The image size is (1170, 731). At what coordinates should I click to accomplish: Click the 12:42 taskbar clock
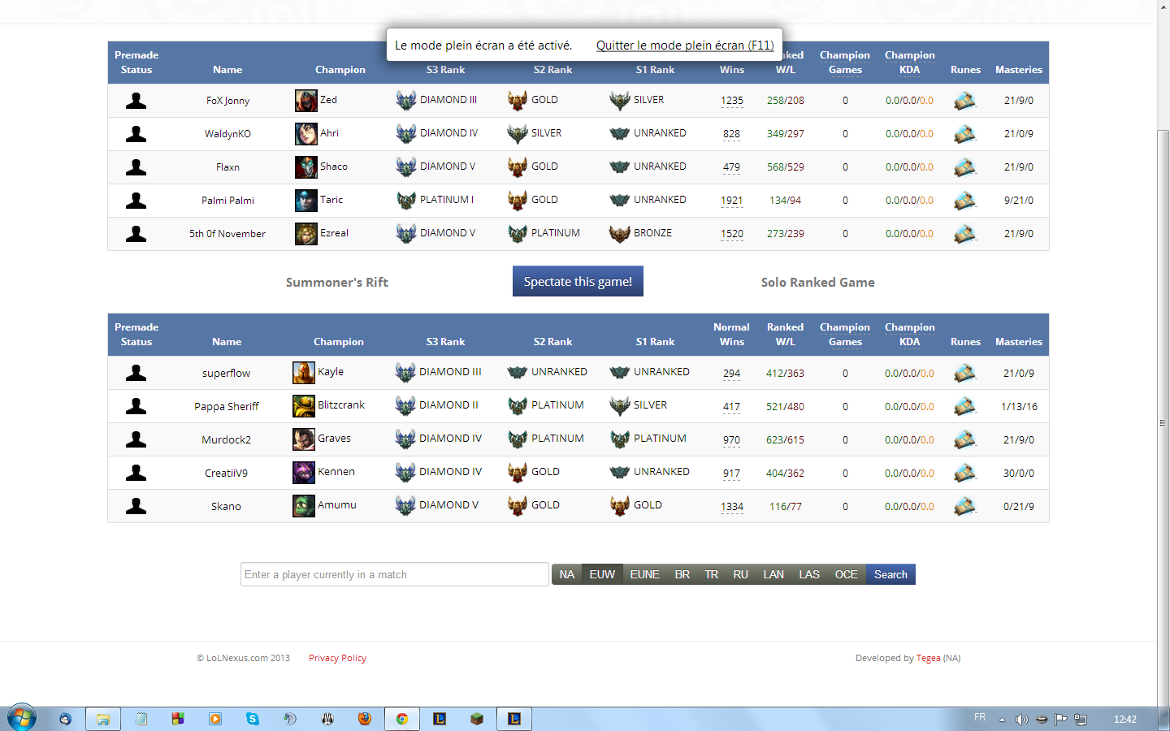click(x=1125, y=719)
